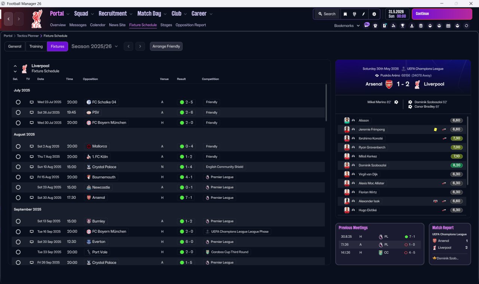The width and height of the screenshot is (479, 284).
Task: Select the Bournemouth fixture radio circle
Action: click(x=18, y=177)
